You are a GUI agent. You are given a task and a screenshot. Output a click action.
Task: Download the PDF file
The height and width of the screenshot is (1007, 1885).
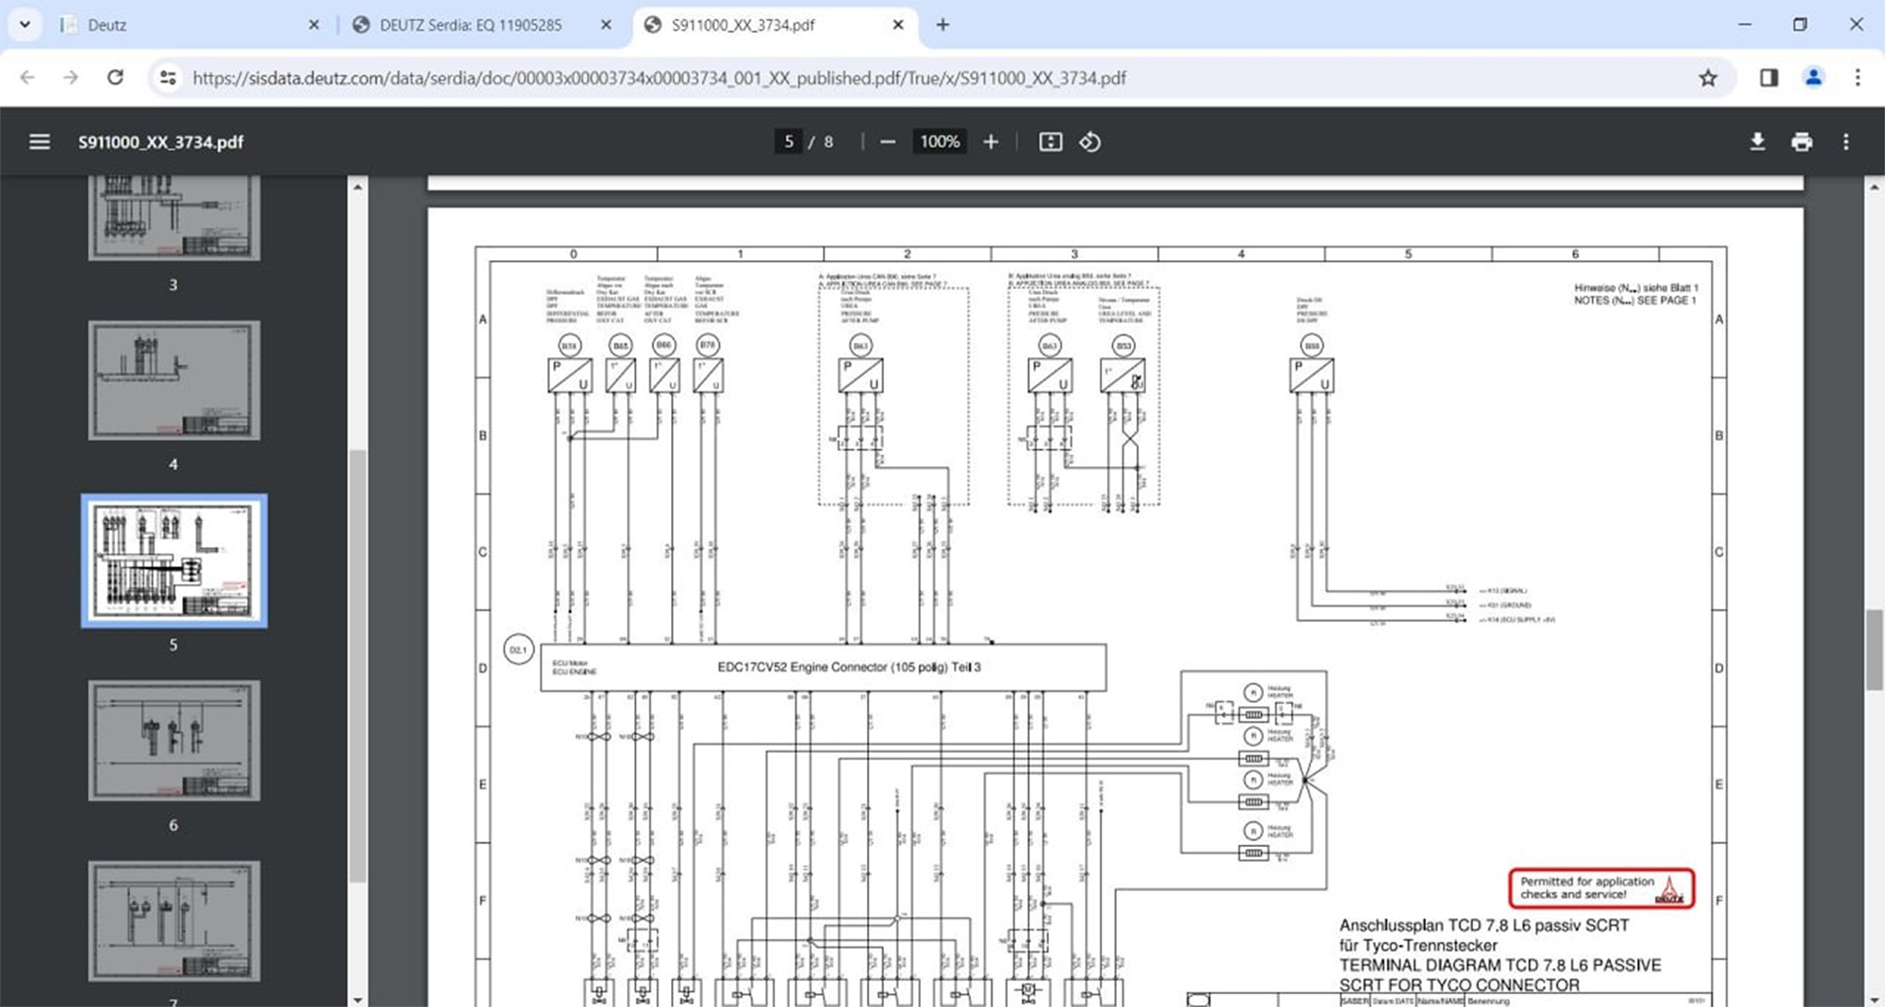pyautogui.click(x=1757, y=141)
